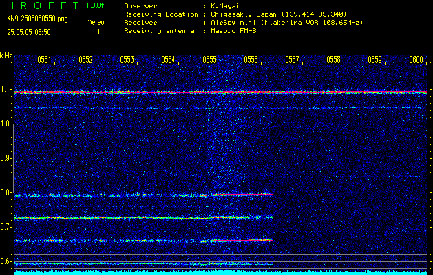Click the 0552 time marker
This screenshot has height=275, width=433.
pos(85,60)
